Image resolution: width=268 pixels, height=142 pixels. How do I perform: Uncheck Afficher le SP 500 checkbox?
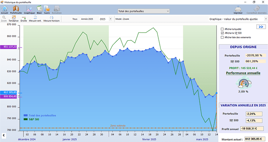click(222, 33)
